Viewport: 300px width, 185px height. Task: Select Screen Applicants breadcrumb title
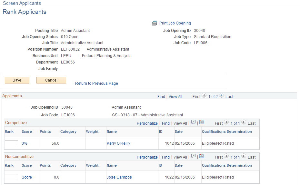(22, 3)
